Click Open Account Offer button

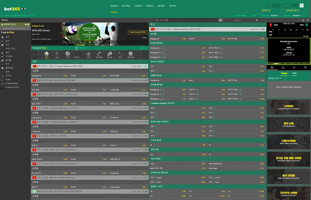point(138,32)
